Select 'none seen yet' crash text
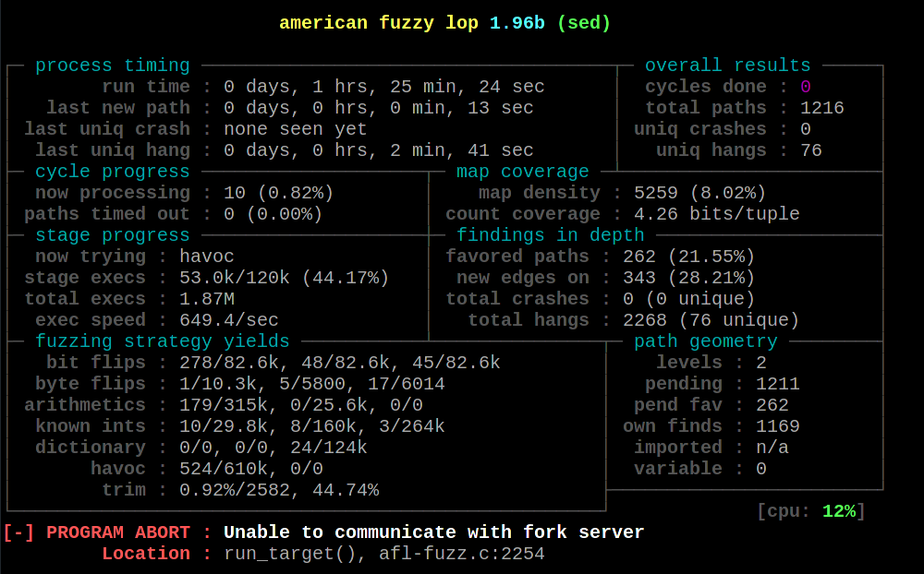Image resolution: width=924 pixels, height=574 pixels. 296,129
